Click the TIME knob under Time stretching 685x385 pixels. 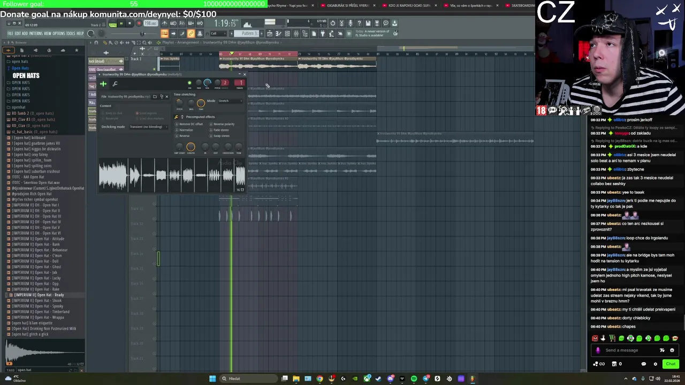(201, 103)
